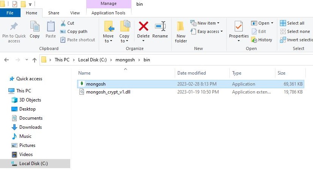Open the Move to folder menu
313x170 pixels.
point(108,32)
